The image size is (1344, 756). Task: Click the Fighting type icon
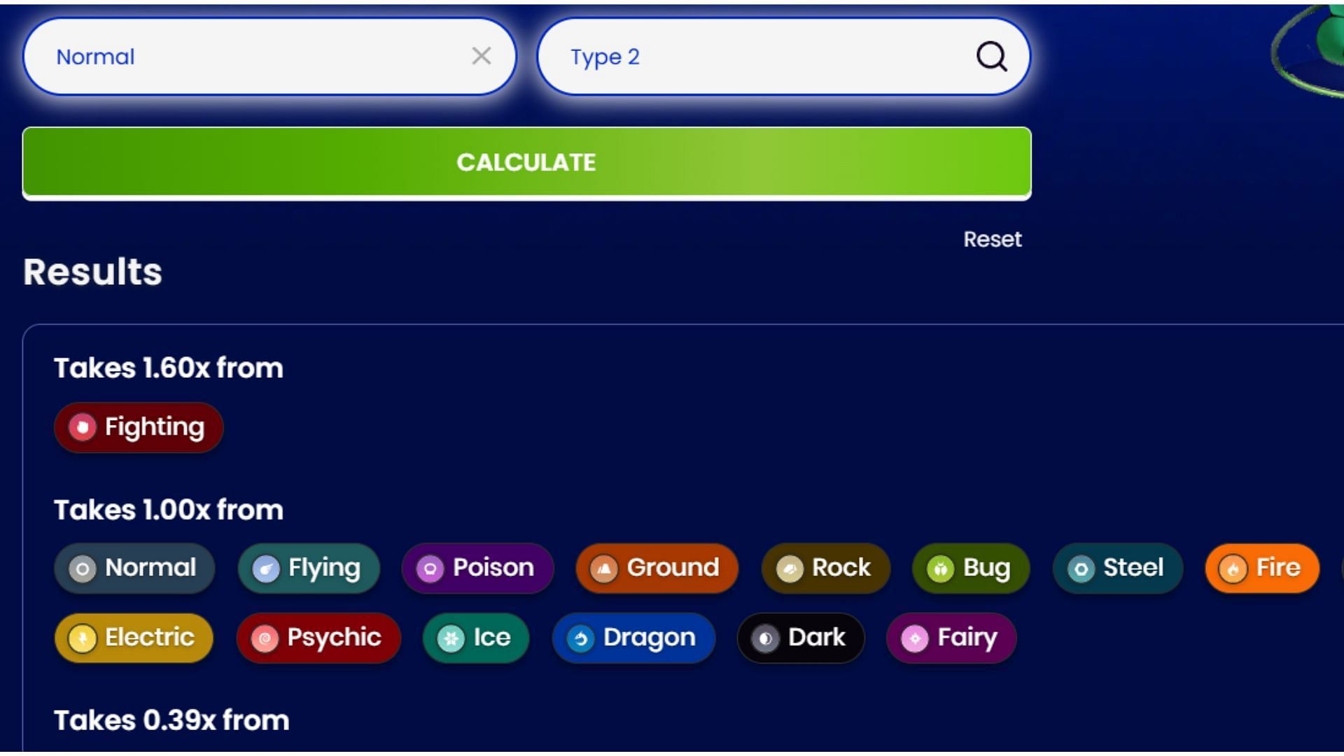[82, 426]
